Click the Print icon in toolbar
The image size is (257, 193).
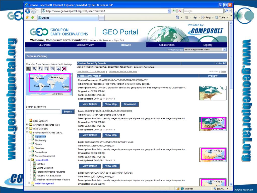[x=195, y=17]
